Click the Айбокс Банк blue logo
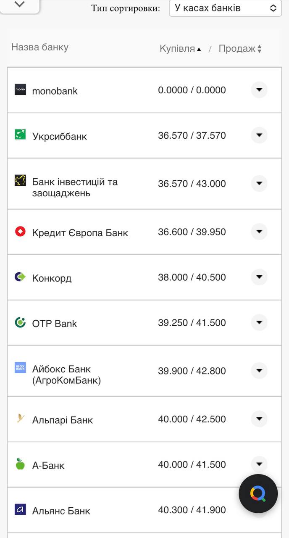 20,367
